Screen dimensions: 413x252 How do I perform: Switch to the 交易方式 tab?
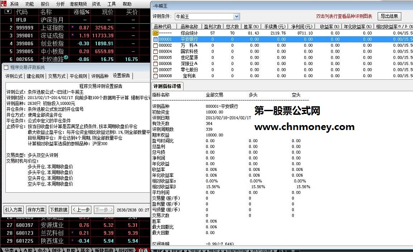(56, 76)
